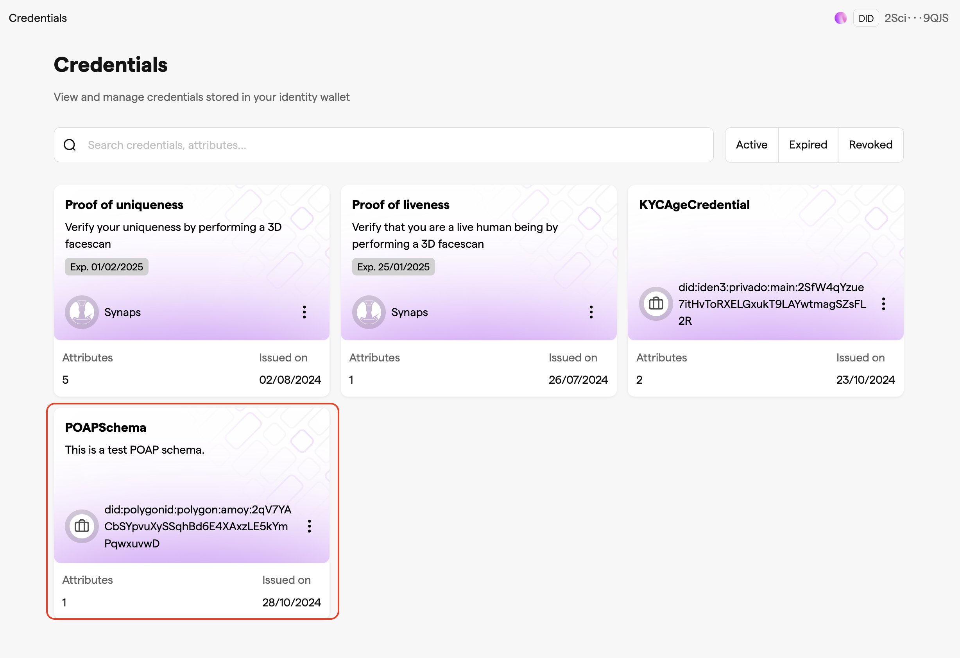Click briefcase issuer icon on KYCAgeCredential card
960x658 pixels.
(x=656, y=304)
